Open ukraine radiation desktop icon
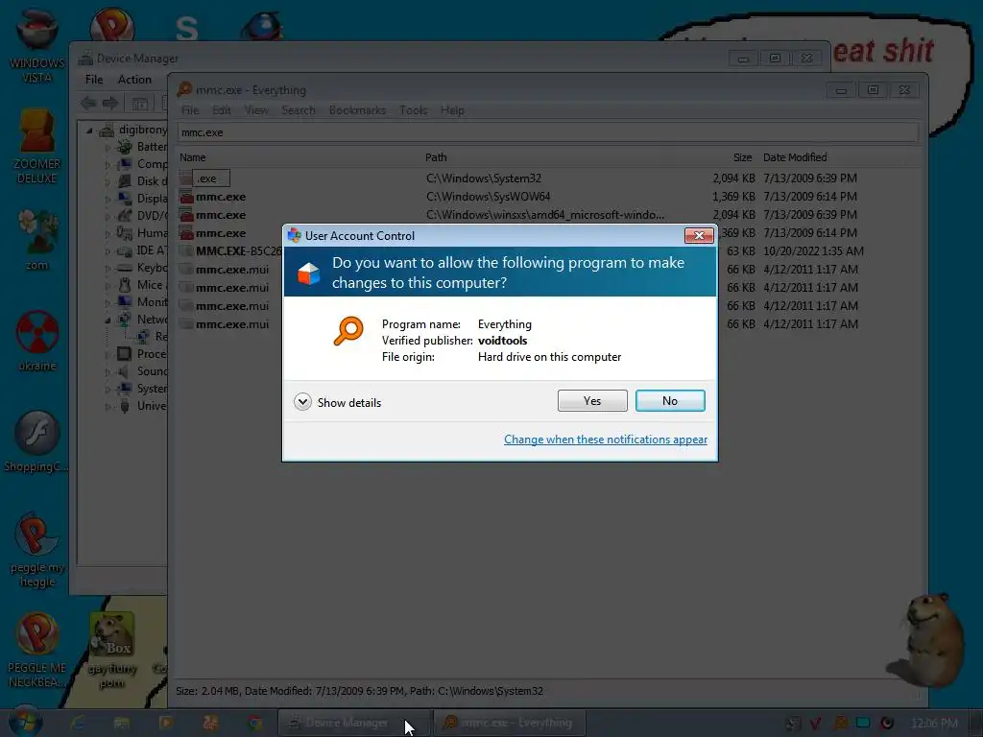Screen dimensions: 983x737 click(x=37, y=341)
